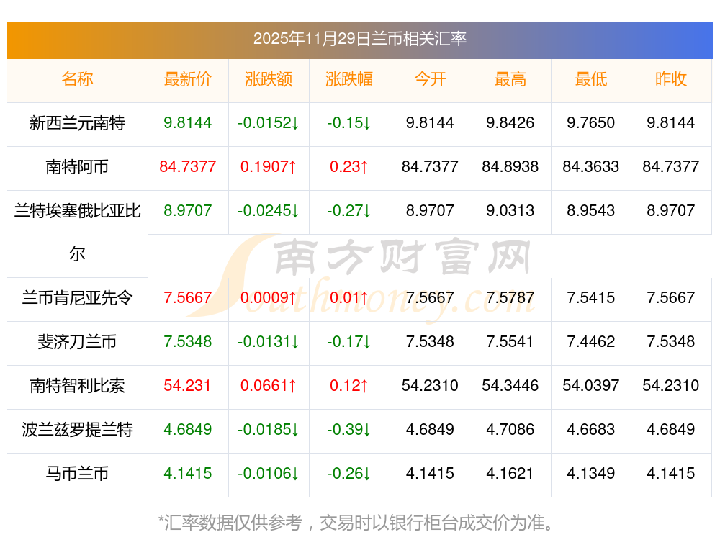The image size is (720, 545).
Task: Click the 马币兰币 row name
Action: pyautogui.click(x=77, y=474)
